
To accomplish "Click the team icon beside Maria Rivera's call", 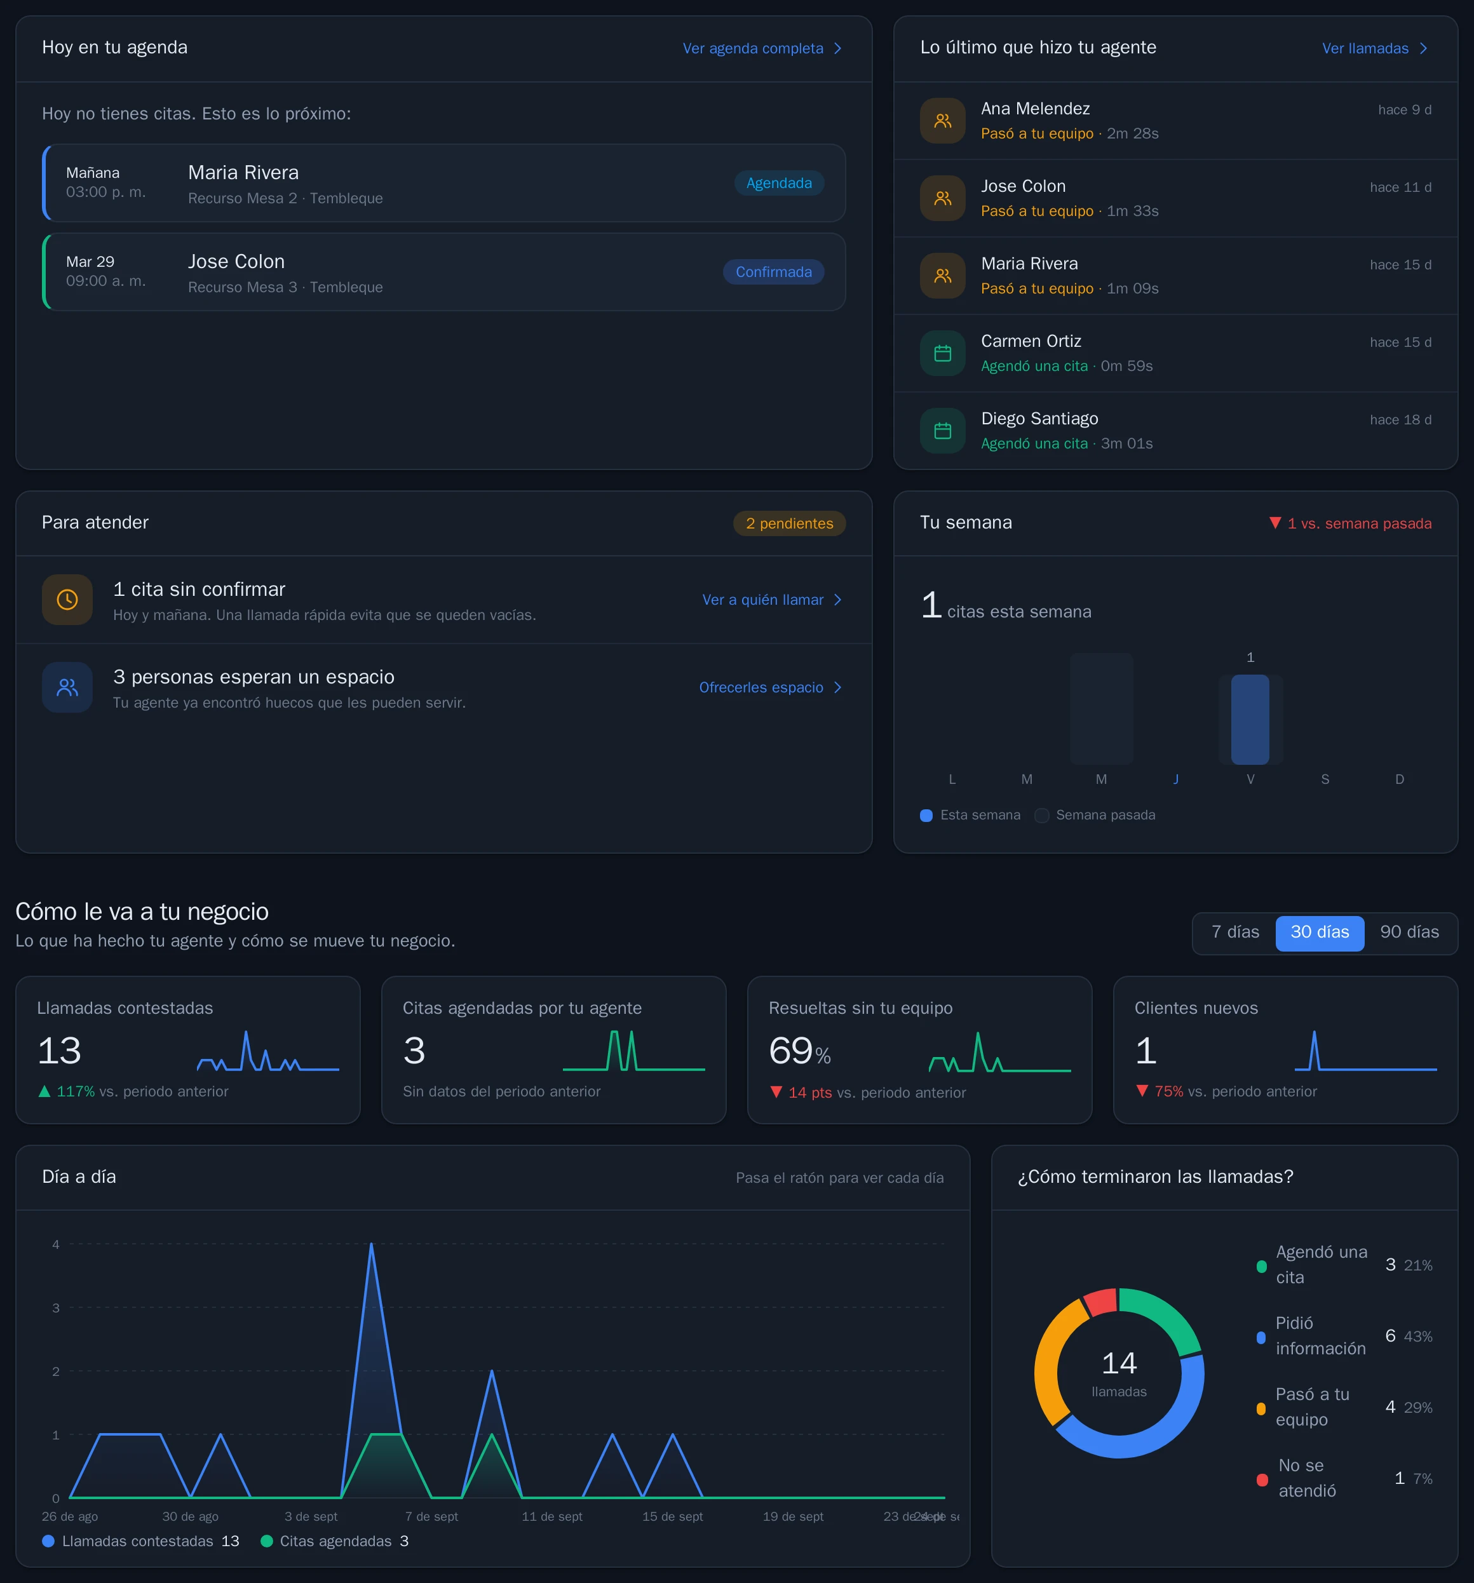I will (x=942, y=276).
